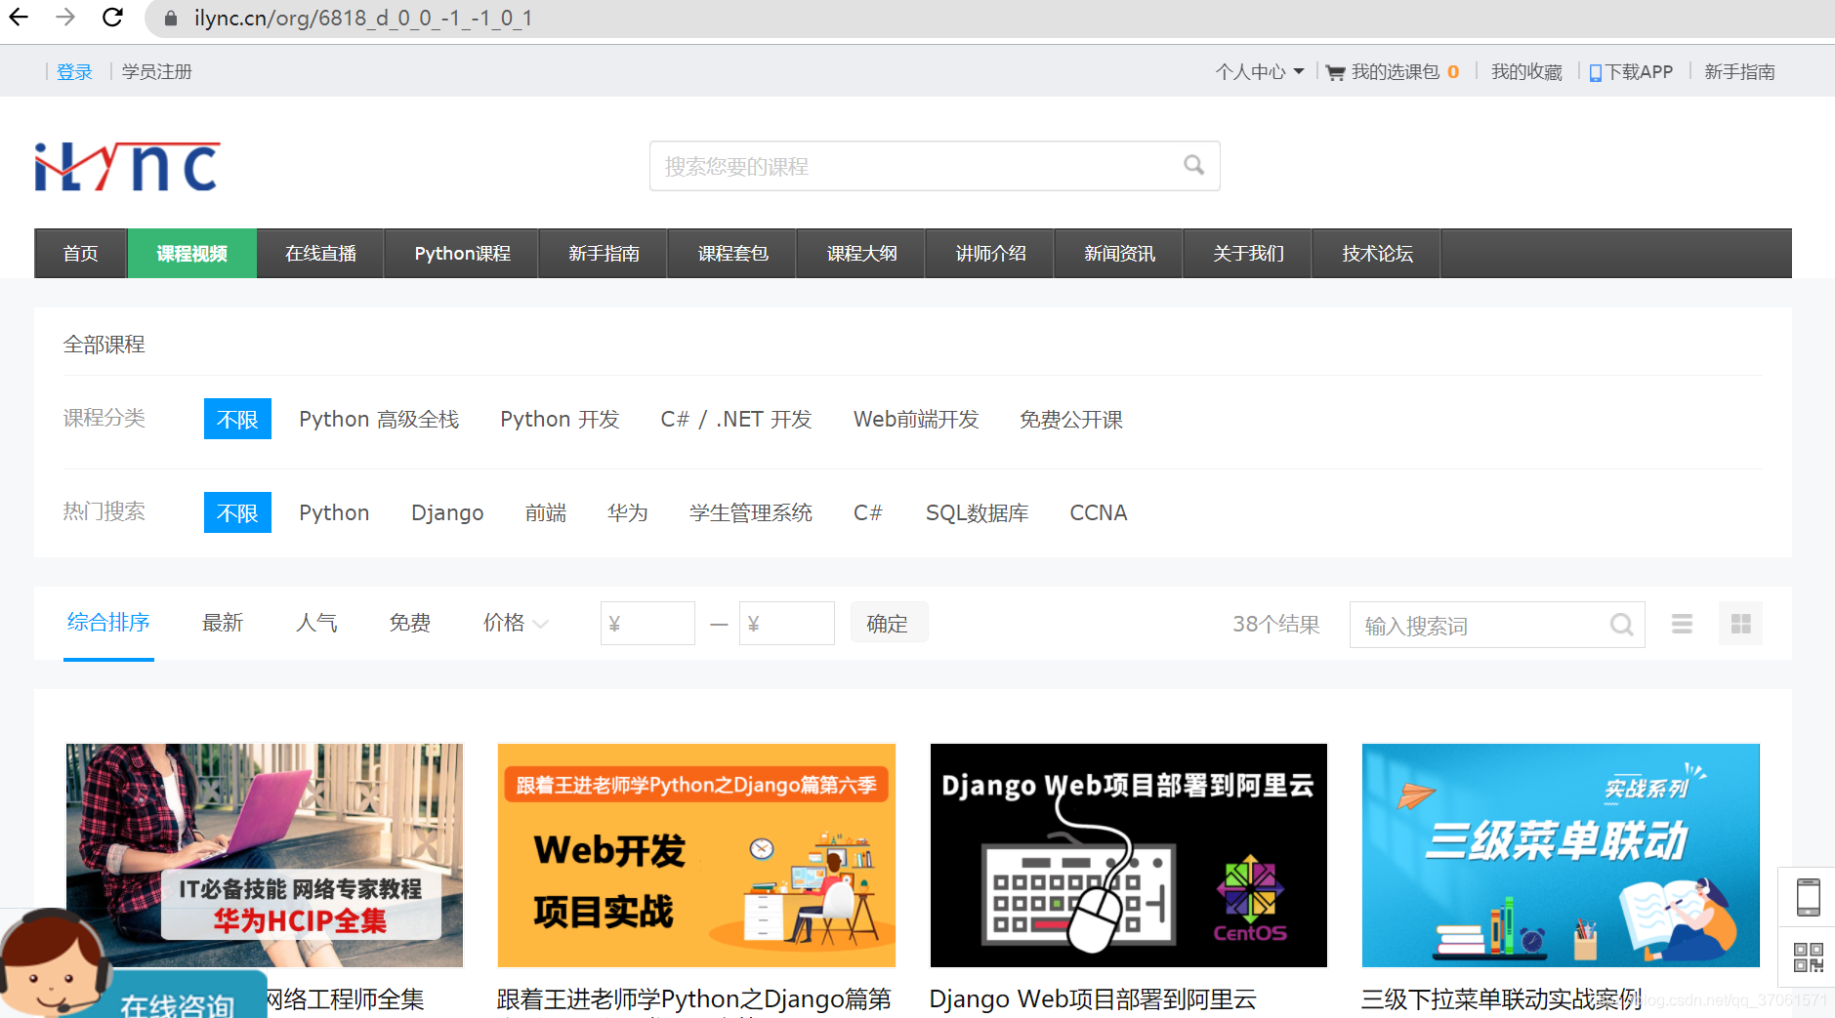Screen dimensions: 1835x1018
Task: Select hot search 前端
Action: click(546, 512)
